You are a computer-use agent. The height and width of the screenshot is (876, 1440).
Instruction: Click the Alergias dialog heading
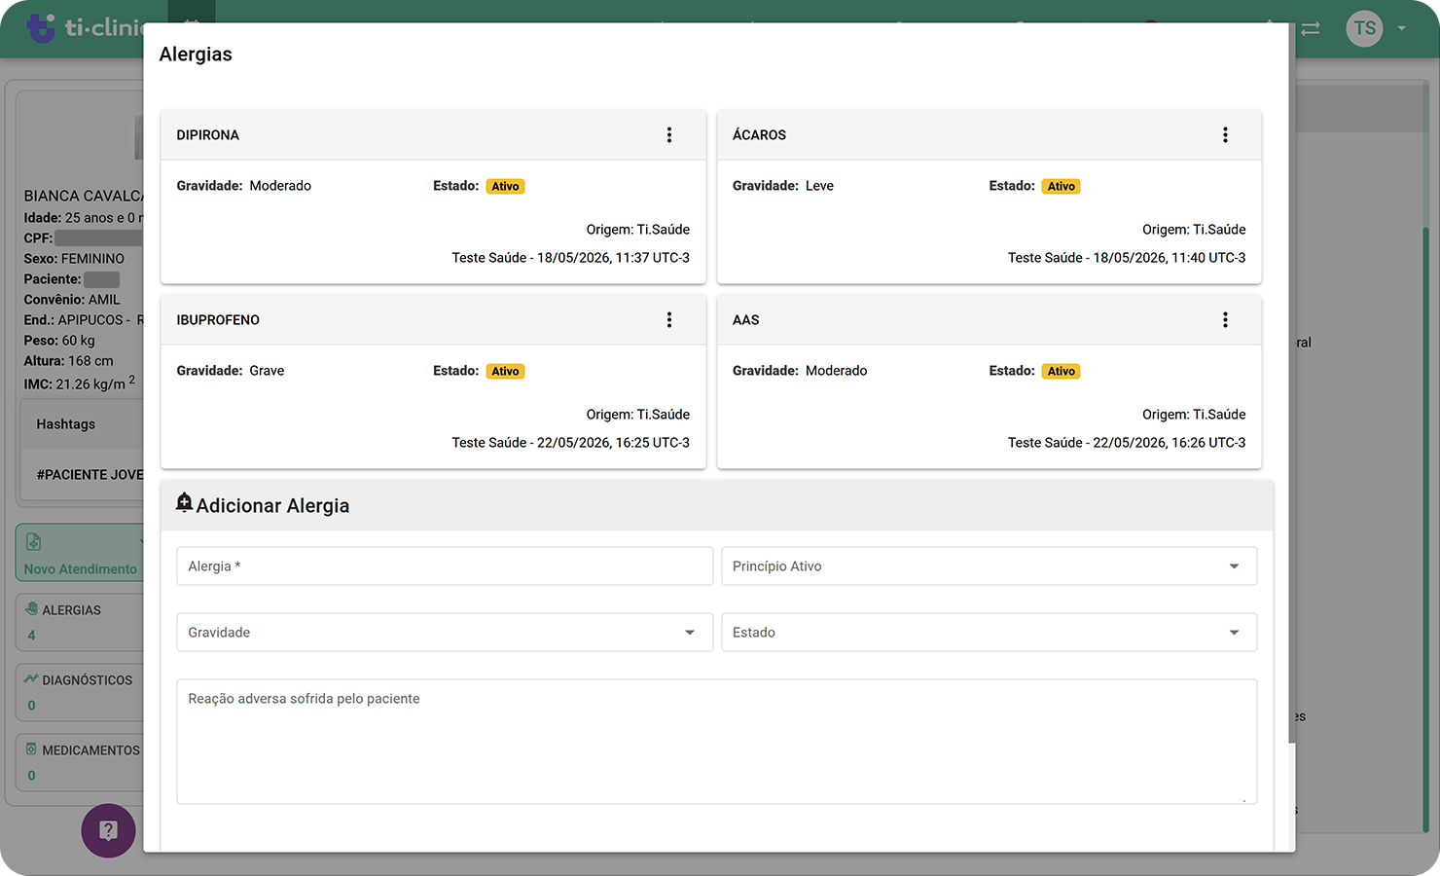coord(196,55)
